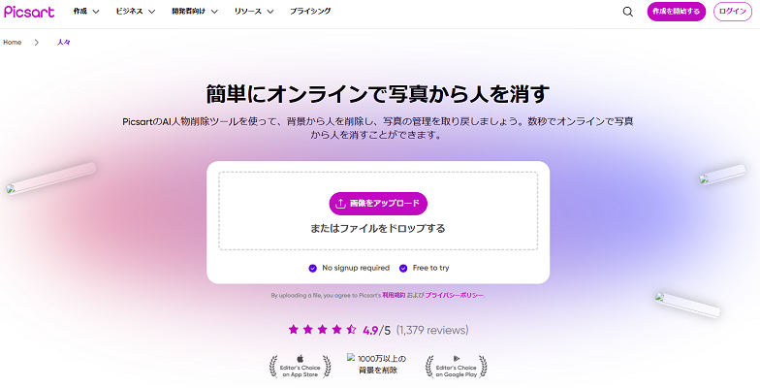Open the 開発者向け navigation menu
760x388 pixels.
195,12
